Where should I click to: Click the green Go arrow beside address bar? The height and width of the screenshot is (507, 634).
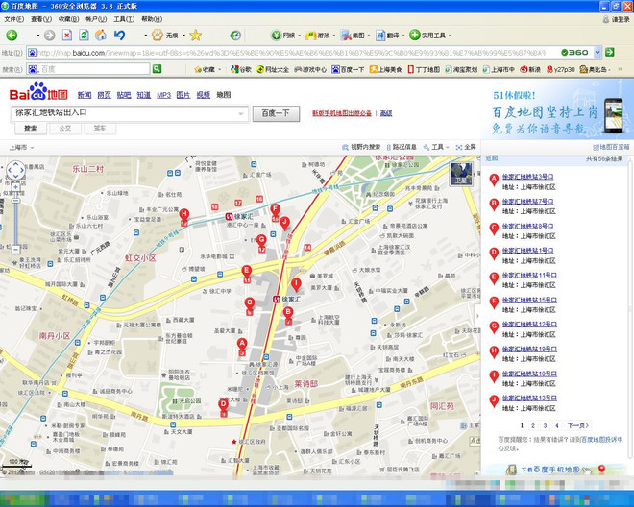tap(610, 52)
